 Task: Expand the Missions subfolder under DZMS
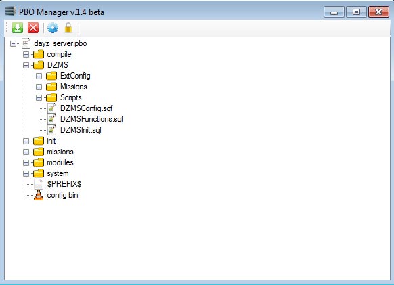coord(39,87)
